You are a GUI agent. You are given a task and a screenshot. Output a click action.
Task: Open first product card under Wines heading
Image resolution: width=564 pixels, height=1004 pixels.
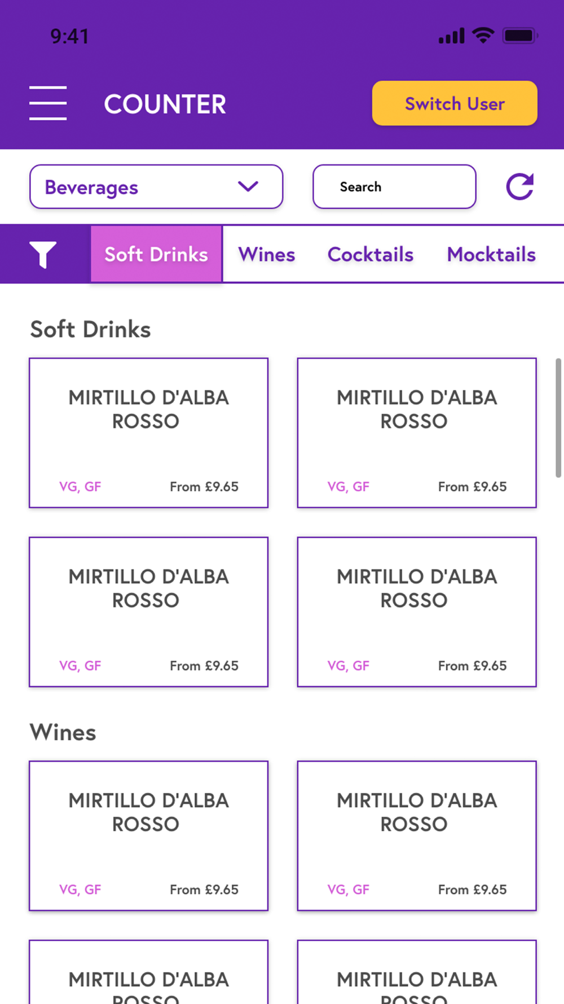pyautogui.click(x=148, y=836)
